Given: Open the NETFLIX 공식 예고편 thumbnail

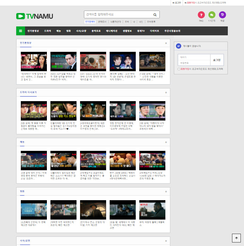Looking at the screenshot, I should pyautogui.click(x=152, y=210).
